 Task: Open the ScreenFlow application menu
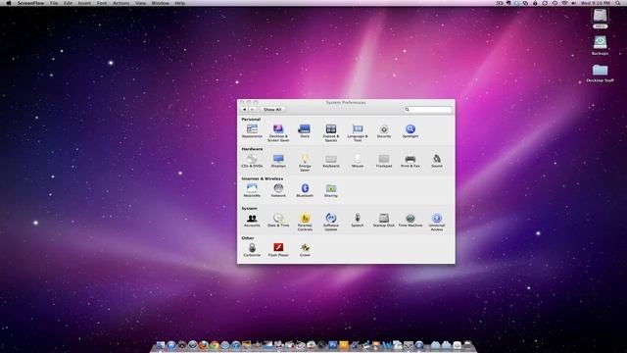coord(30,3)
